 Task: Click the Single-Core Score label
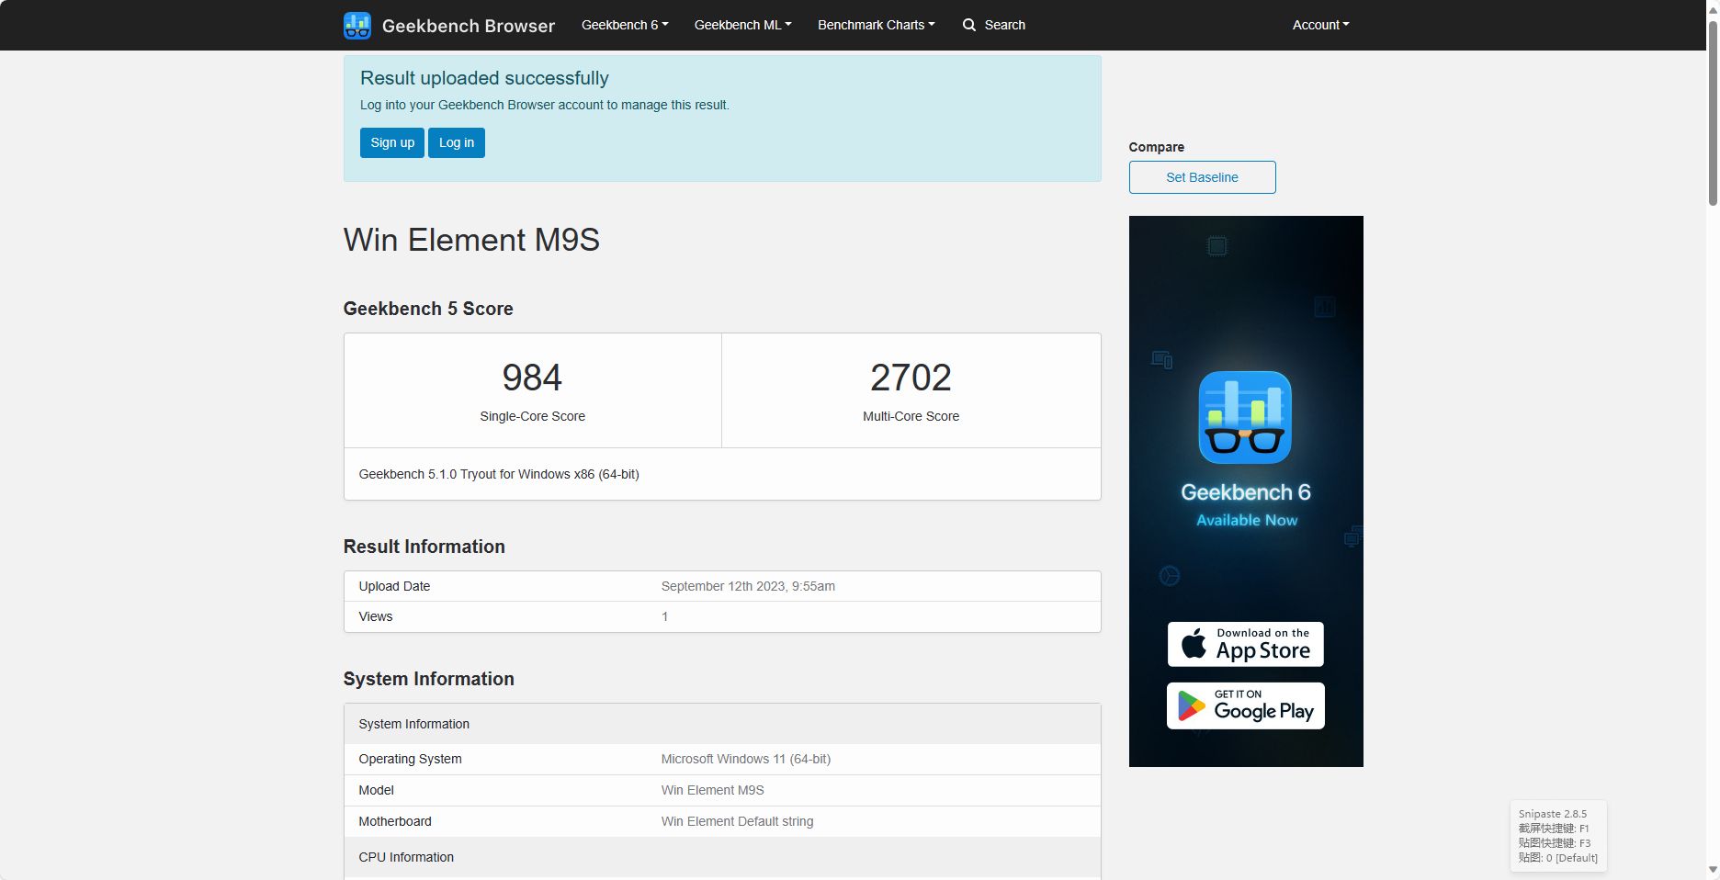[x=532, y=416]
